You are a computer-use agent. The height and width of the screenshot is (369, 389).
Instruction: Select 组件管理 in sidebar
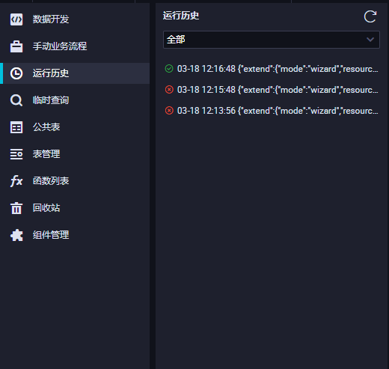75,235
